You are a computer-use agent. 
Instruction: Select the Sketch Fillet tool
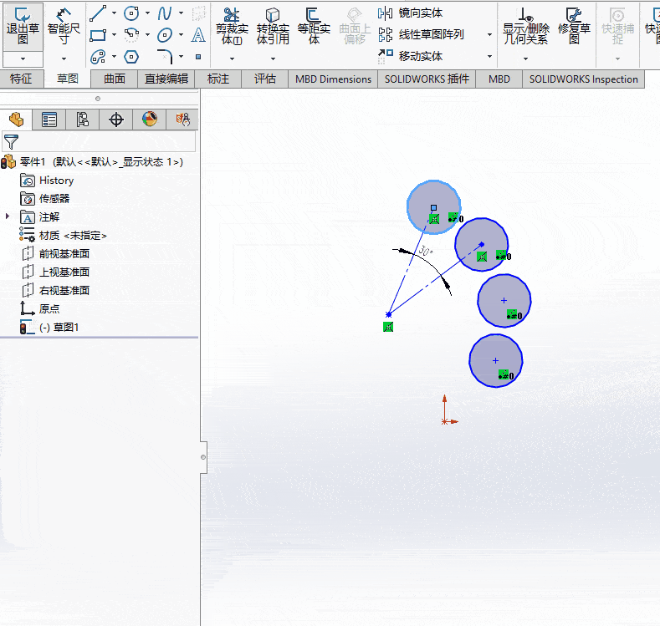(165, 56)
